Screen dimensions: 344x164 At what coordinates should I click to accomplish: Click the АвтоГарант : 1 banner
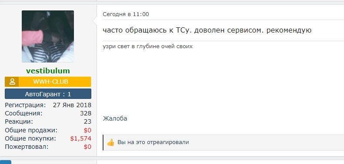(x=48, y=94)
